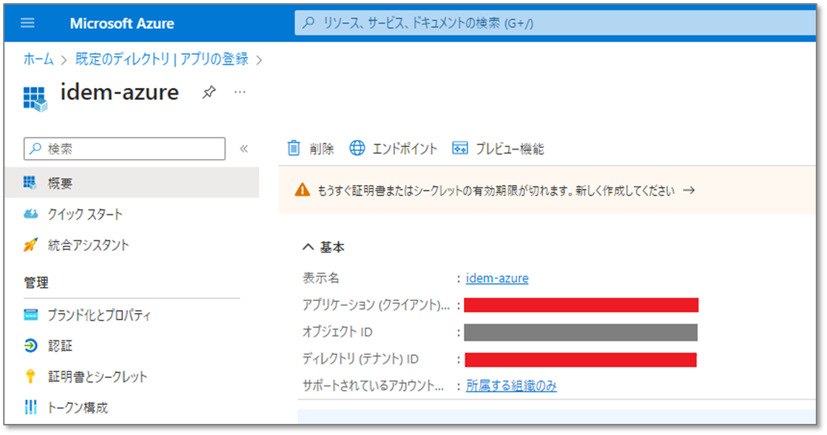The height and width of the screenshot is (435, 827).
Task: Click the idem-azure app registration icon
Action: (36, 98)
